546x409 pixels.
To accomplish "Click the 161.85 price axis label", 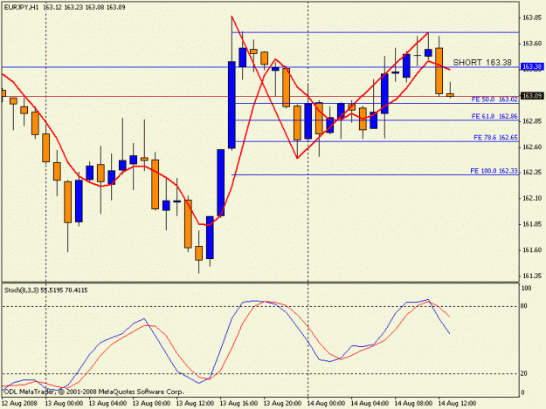I will pos(532,224).
